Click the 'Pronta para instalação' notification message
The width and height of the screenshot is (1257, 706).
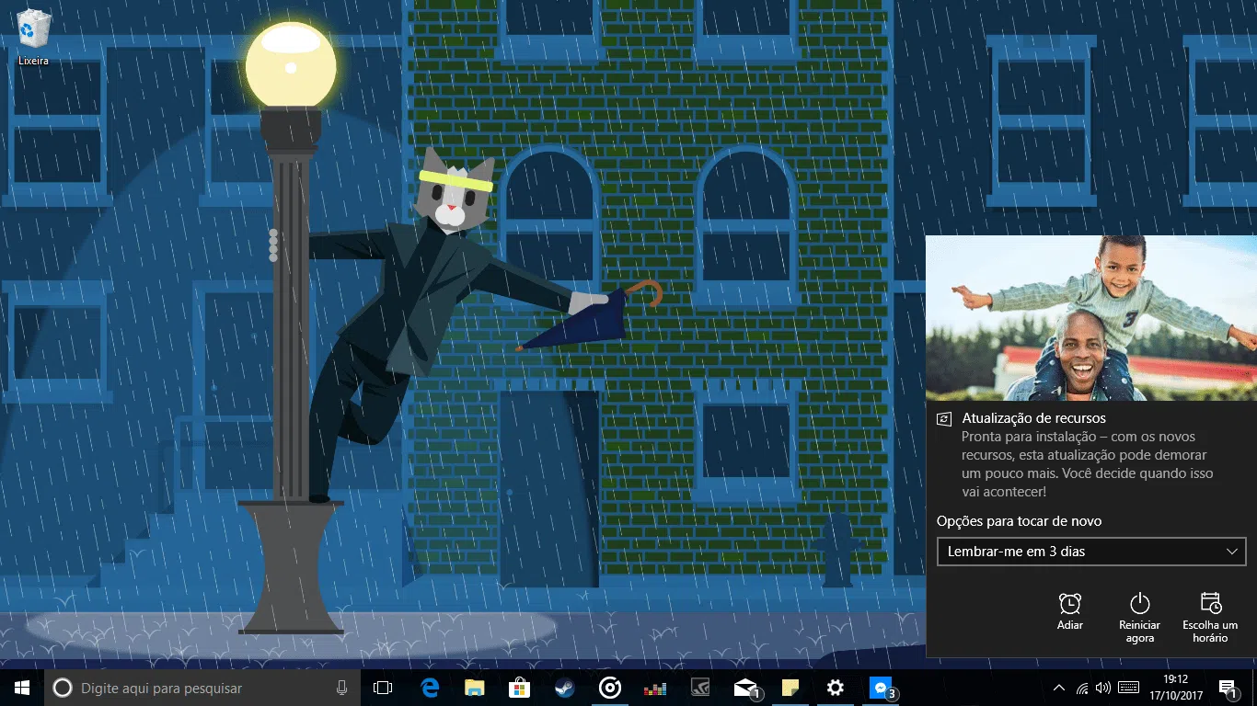pos(1088,464)
